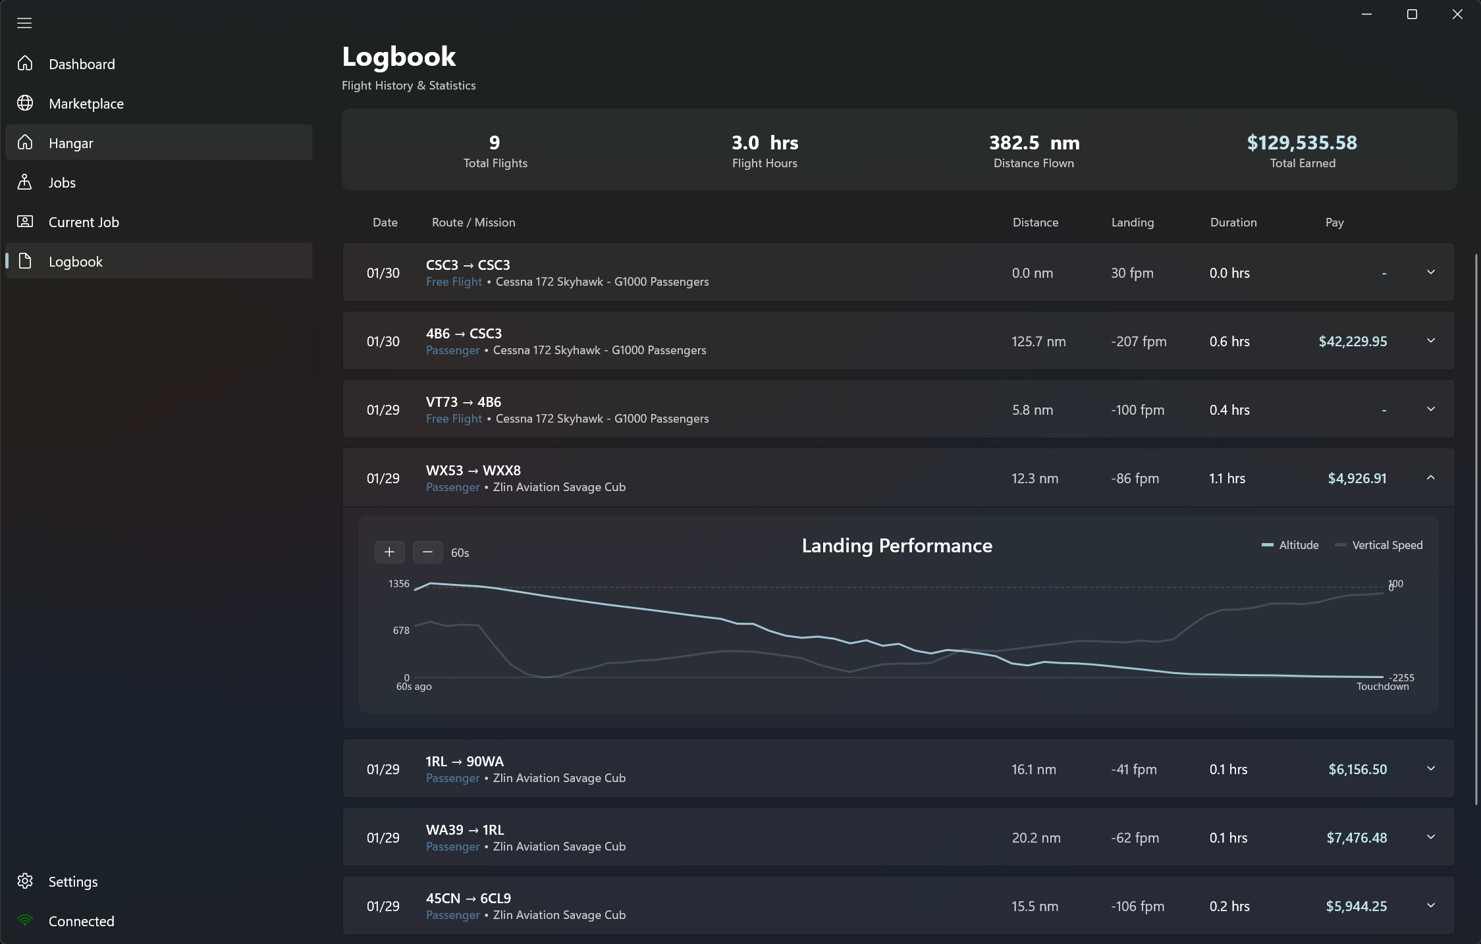Click the Free Flight link on CSC3 flight
The image size is (1481, 944).
[453, 282]
